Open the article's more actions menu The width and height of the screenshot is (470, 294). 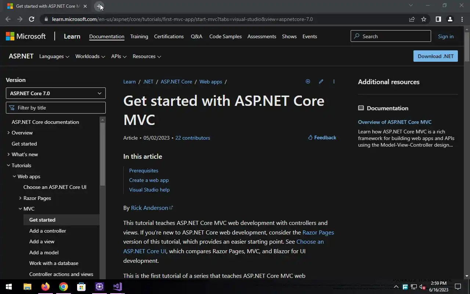[x=334, y=82]
